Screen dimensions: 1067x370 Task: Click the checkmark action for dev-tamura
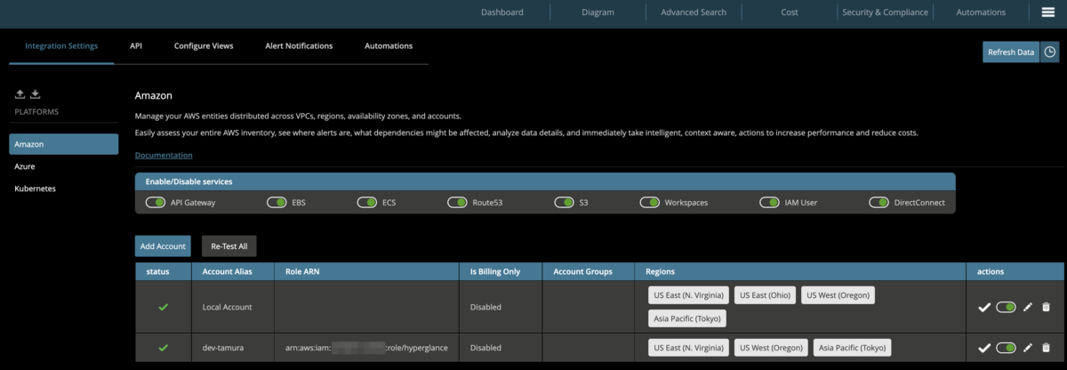984,348
